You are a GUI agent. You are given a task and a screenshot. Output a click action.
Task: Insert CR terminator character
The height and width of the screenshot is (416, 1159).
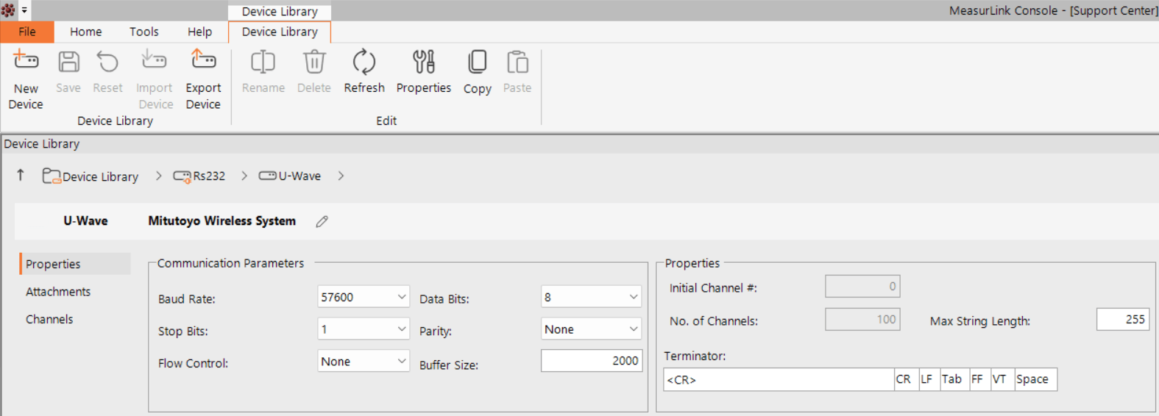[x=906, y=379]
